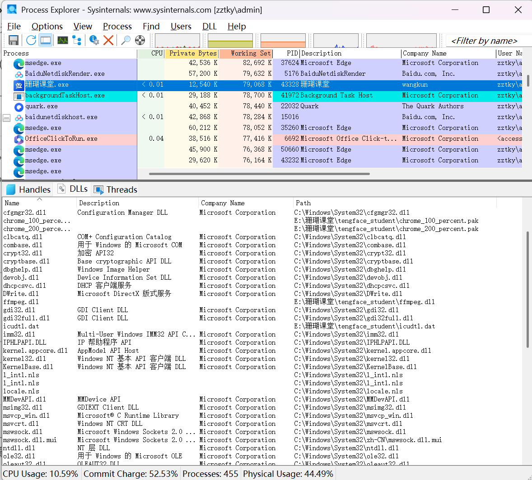Collapse the baidunetdiskhost.exe tree node
The width and height of the screenshot is (532, 480).
point(6,118)
